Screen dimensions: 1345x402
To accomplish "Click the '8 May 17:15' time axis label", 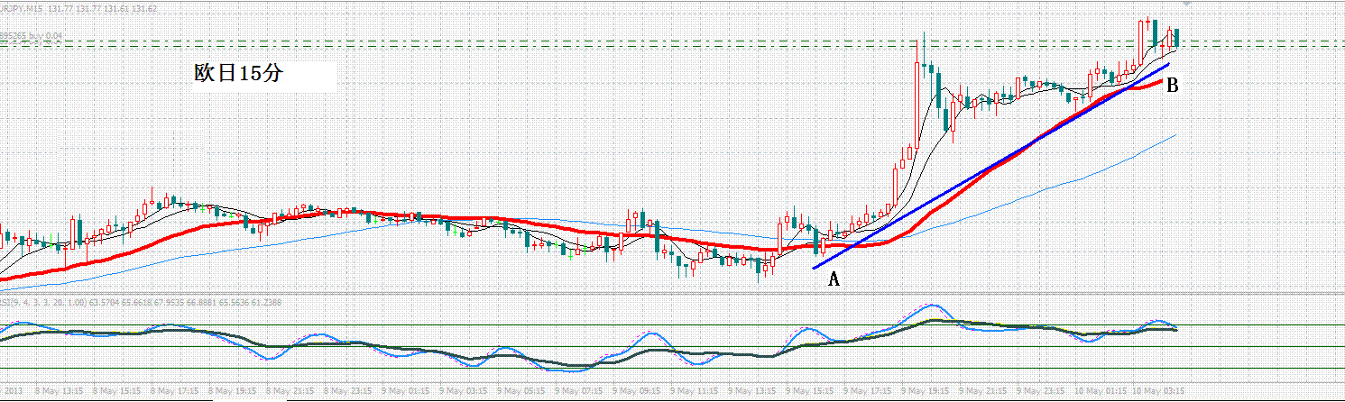I will pyautogui.click(x=174, y=391).
